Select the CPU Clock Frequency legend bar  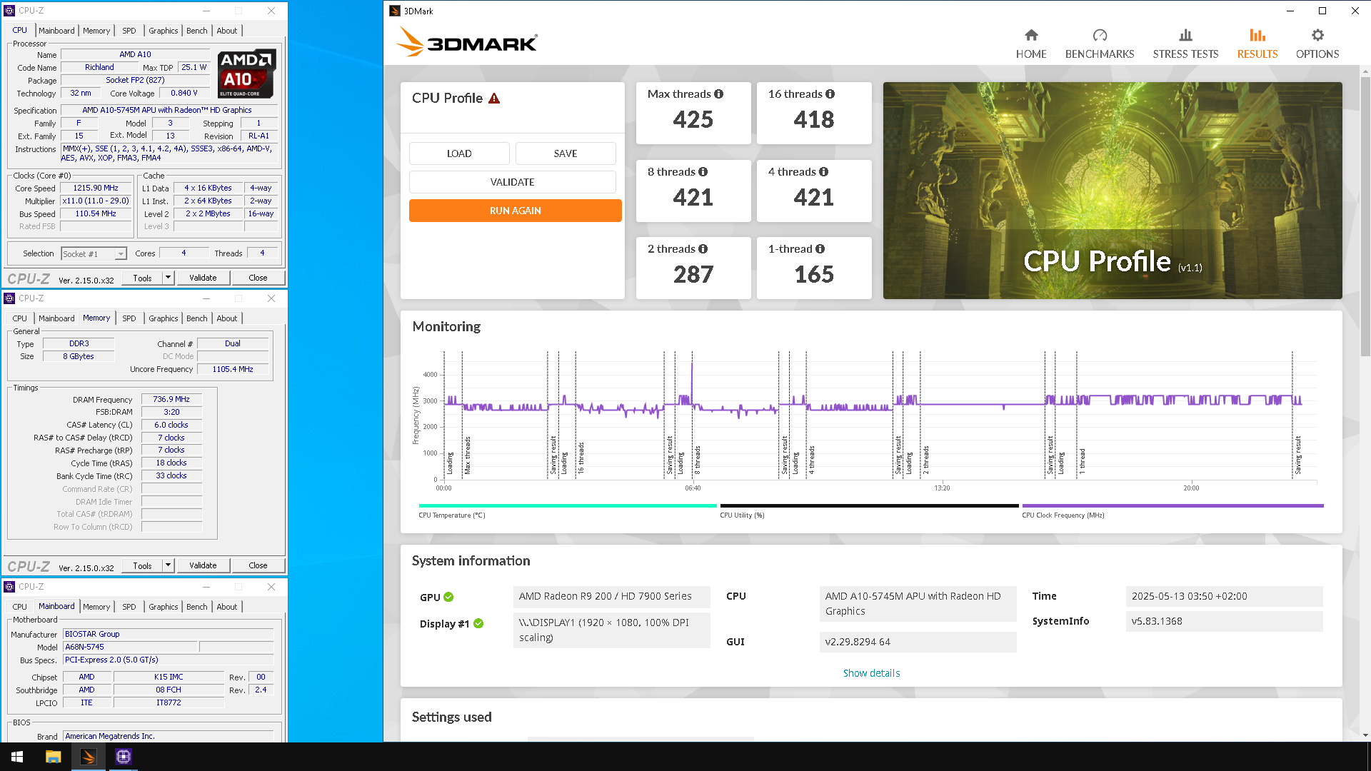click(x=1172, y=506)
